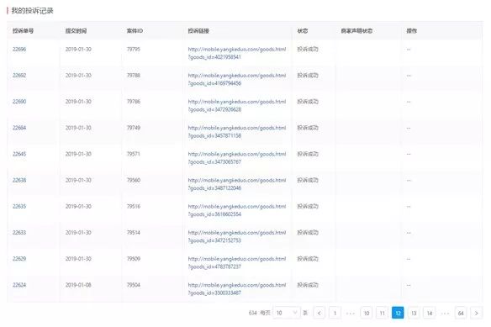The width and height of the screenshot is (491, 327).
Task: Open complaint number 22645
Action: point(19,154)
